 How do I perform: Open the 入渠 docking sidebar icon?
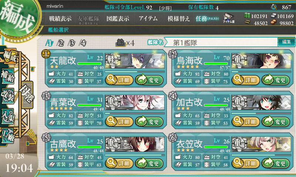pyautogui.click(x=8, y=116)
